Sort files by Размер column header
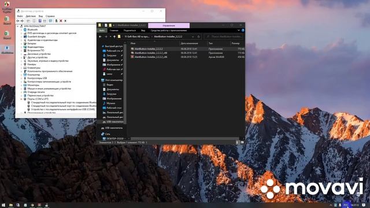The height and width of the screenshot is (208, 370). pyautogui.click(x=235, y=43)
